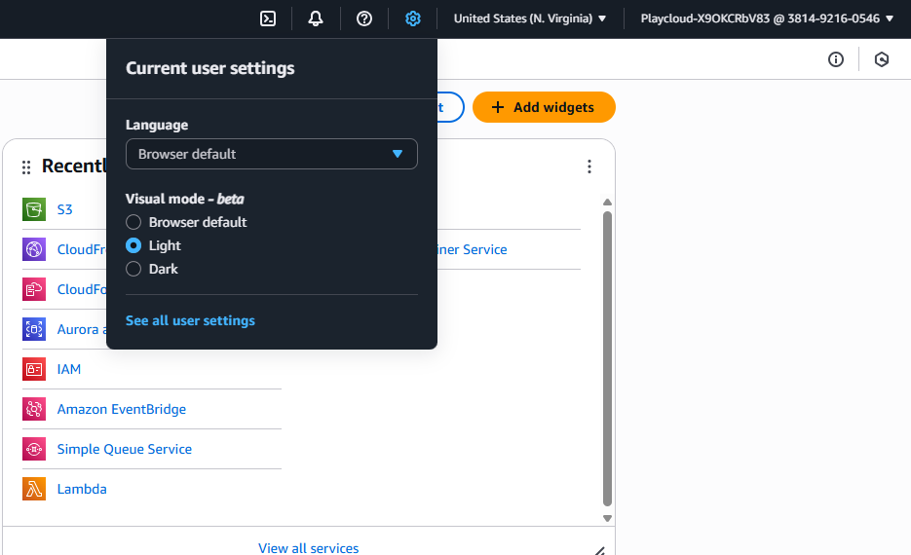The height and width of the screenshot is (555, 911).
Task: Click the Current user settings heading
Action: [x=209, y=68]
